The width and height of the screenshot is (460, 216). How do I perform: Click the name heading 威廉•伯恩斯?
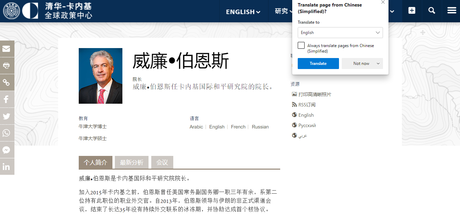click(181, 61)
